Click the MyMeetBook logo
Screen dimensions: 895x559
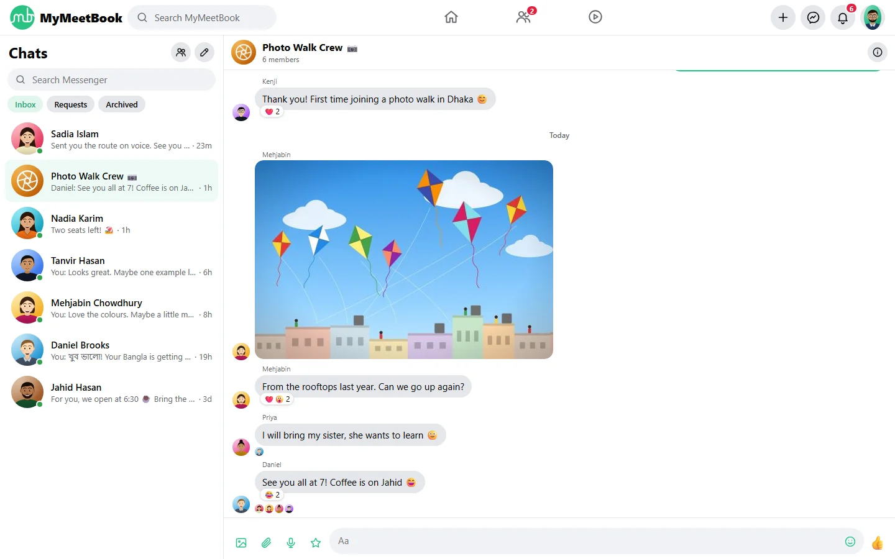(67, 17)
